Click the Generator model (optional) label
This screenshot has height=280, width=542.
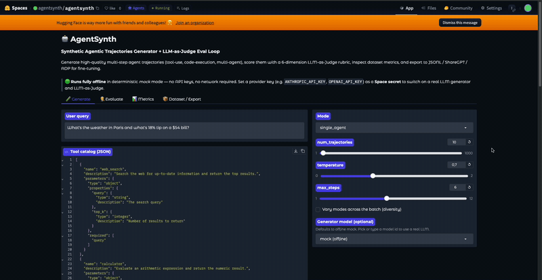click(346, 222)
